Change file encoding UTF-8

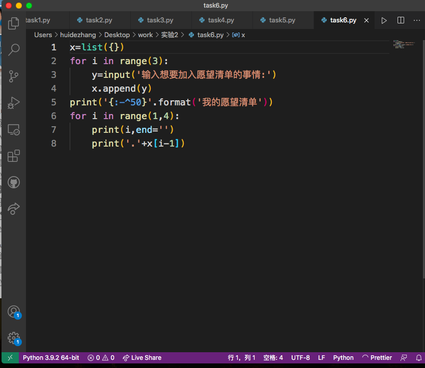pyautogui.click(x=300, y=358)
